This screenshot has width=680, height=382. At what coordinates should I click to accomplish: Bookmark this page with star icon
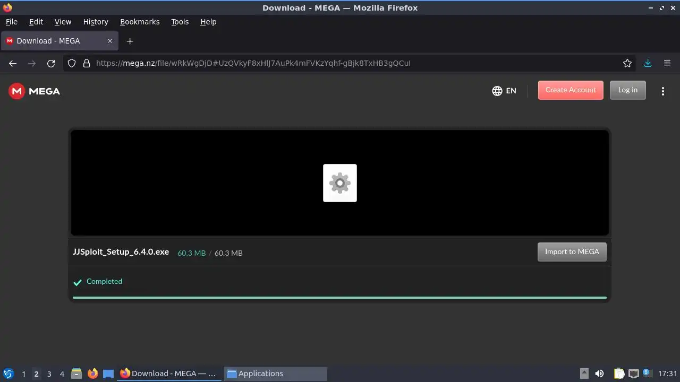[x=627, y=63]
